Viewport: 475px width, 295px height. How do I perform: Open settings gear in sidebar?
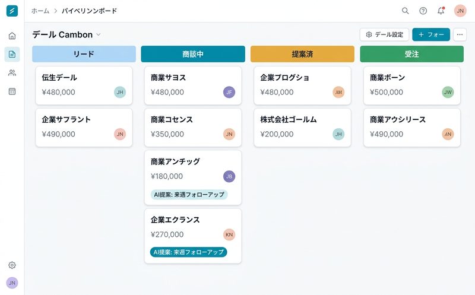pos(12,265)
